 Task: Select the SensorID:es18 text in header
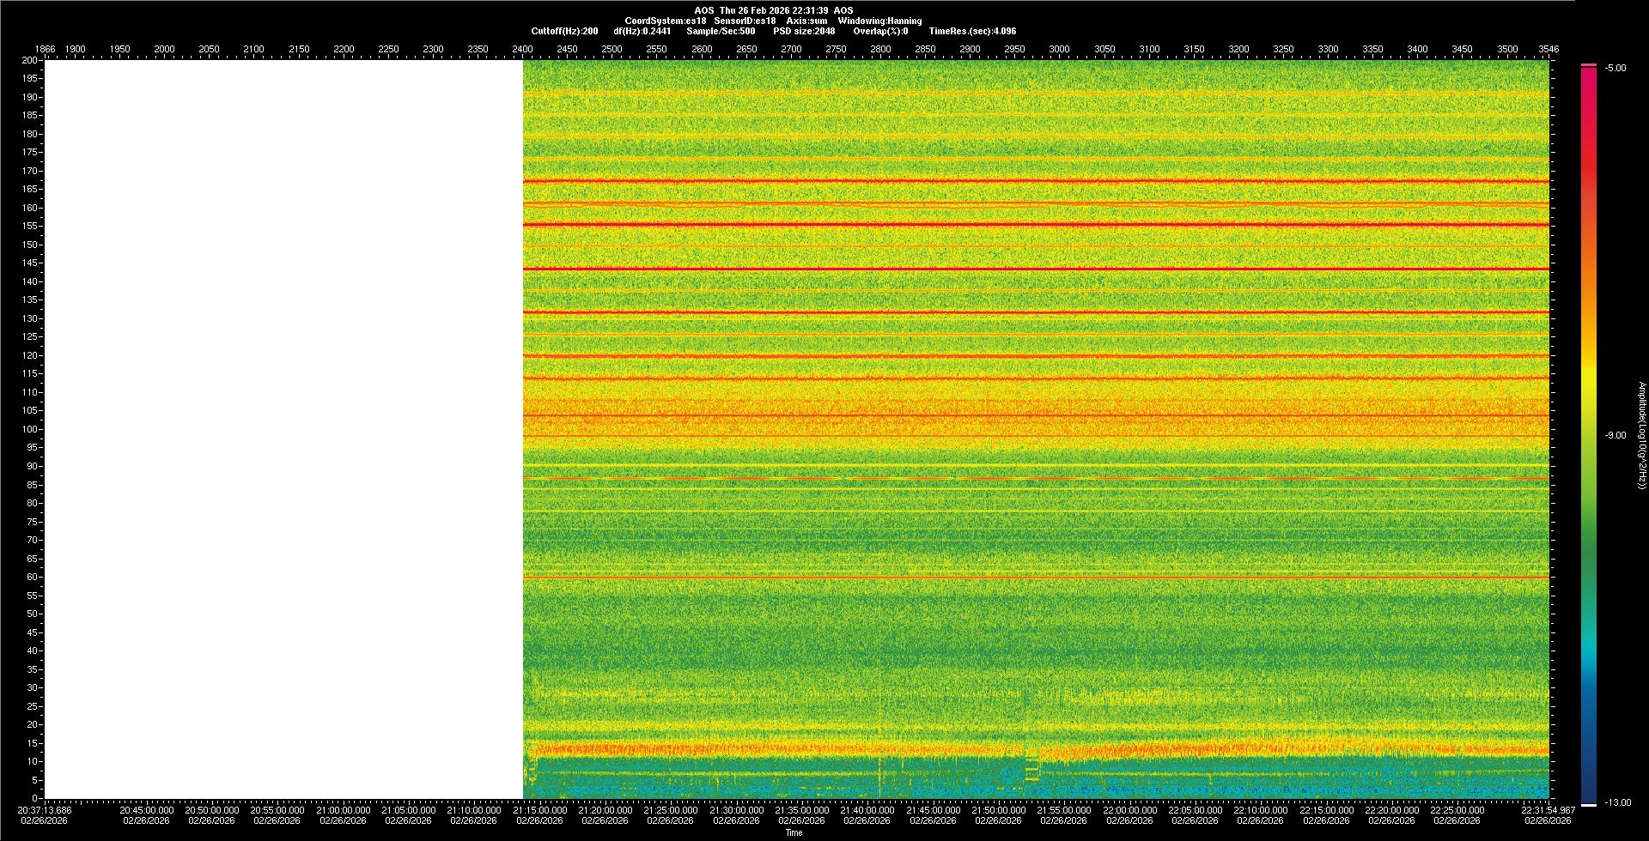point(745,21)
